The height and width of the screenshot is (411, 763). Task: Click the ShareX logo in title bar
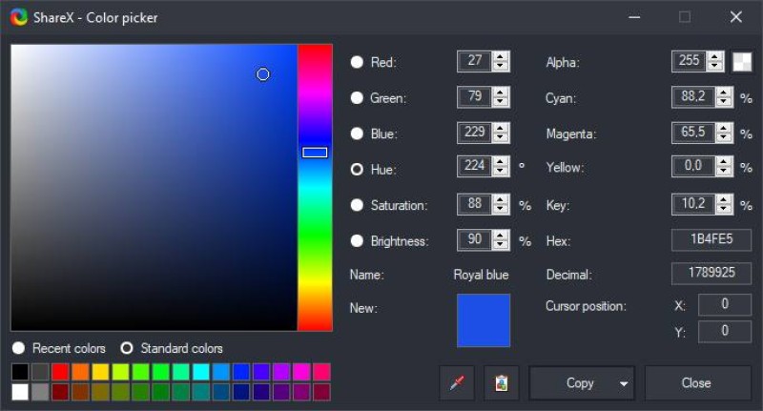18,17
